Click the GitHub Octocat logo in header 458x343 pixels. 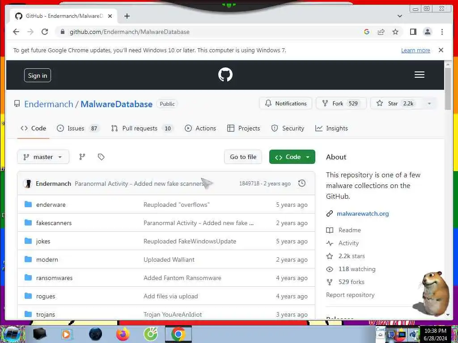[x=225, y=75]
